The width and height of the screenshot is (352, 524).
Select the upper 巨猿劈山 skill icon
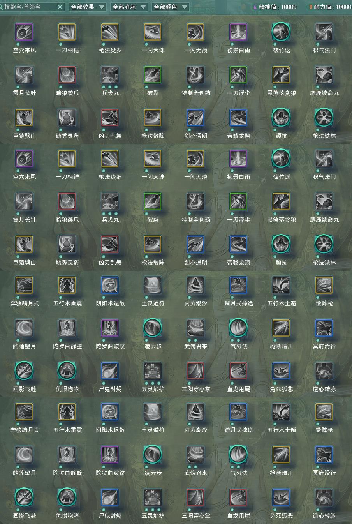(24, 118)
